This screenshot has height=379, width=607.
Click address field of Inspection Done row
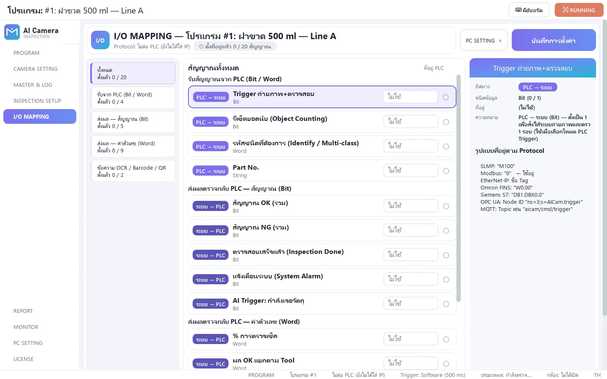tap(411, 254)
